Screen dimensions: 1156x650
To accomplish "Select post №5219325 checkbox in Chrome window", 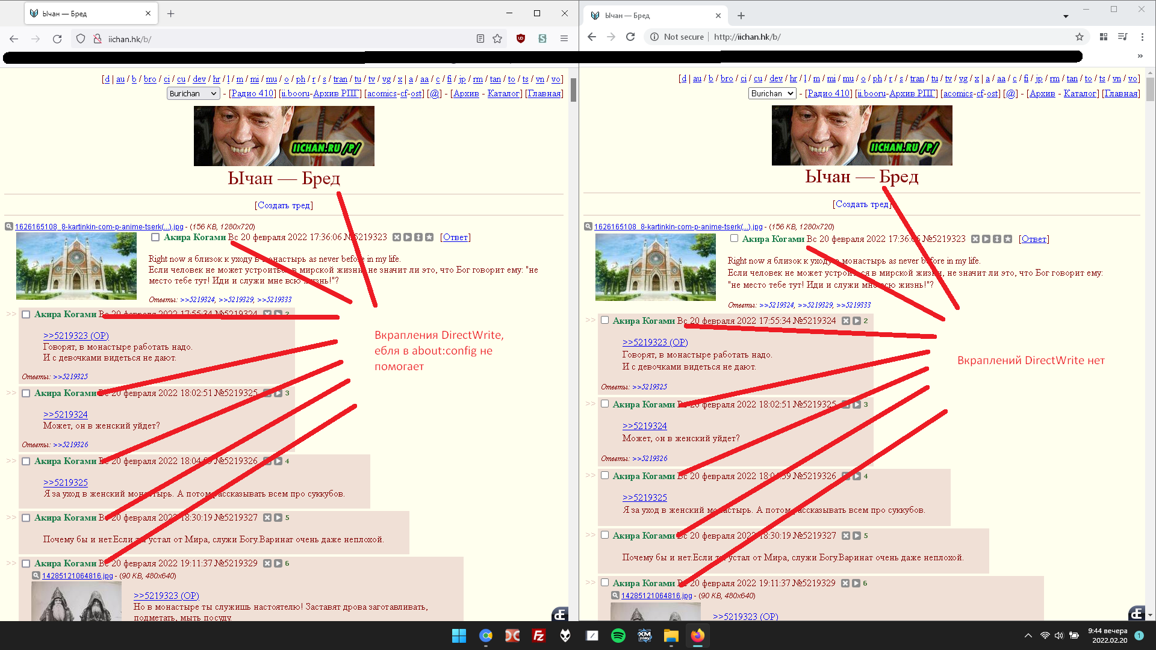I will 605,404.
